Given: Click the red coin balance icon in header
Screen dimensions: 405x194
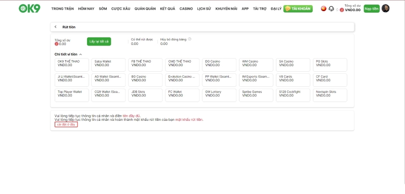Looking at the screenshot, I should tap(342, 10).
